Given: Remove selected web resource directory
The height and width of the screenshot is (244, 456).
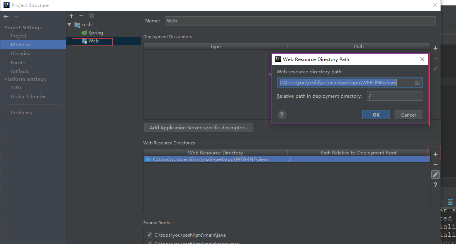Looking at the screenshot, I should [x=436, y=164].
